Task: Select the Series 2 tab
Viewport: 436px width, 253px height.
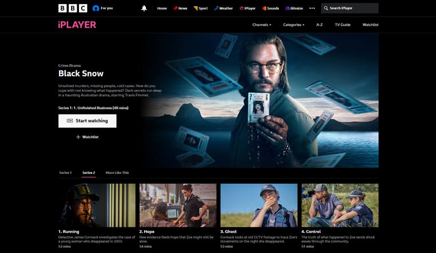Action: 89,173
